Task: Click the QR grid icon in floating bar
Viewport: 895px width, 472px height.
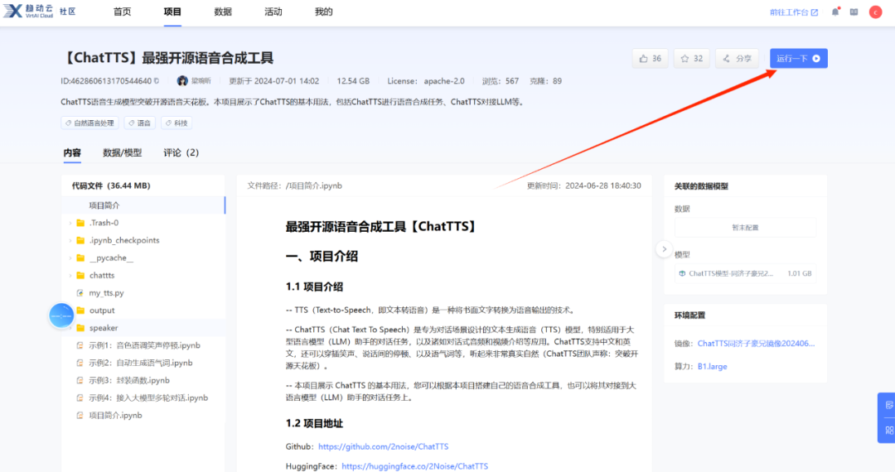Action: [888, 431]
